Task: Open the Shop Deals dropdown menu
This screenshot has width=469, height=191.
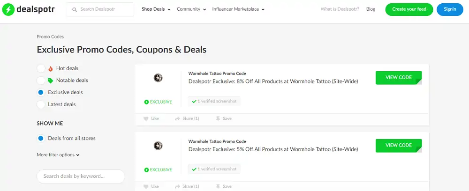Action: point(156,9)
